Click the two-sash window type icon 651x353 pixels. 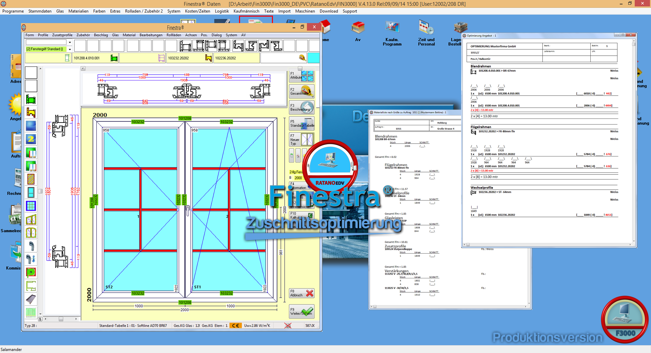(31, 219)
